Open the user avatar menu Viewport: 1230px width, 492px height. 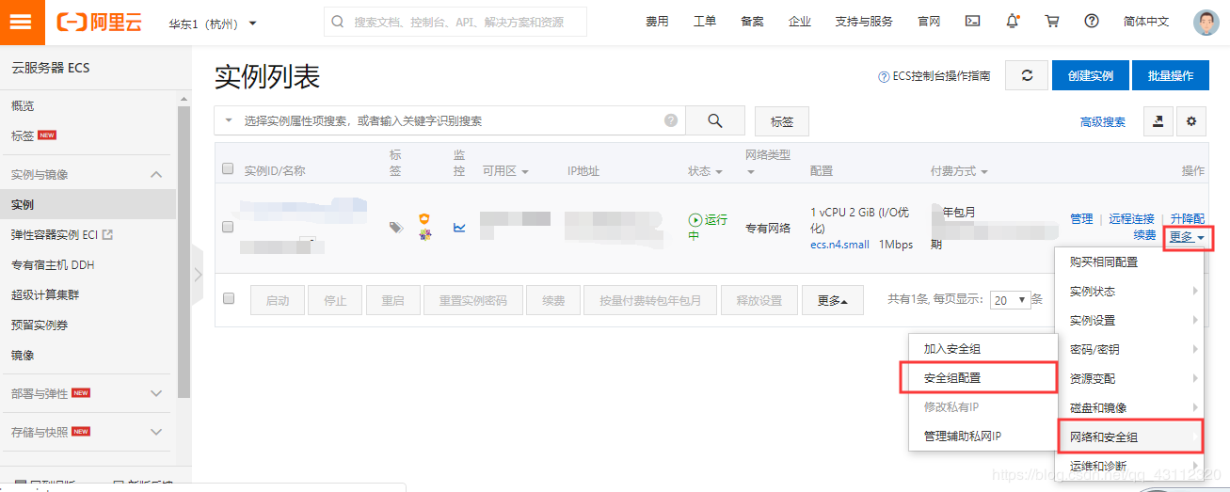[x=1206, y=23]
